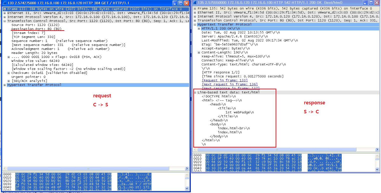The image size is (381, 193).
Task: Click down arrow of left hex pane scrollbar
Action: (x=187, y=189)
